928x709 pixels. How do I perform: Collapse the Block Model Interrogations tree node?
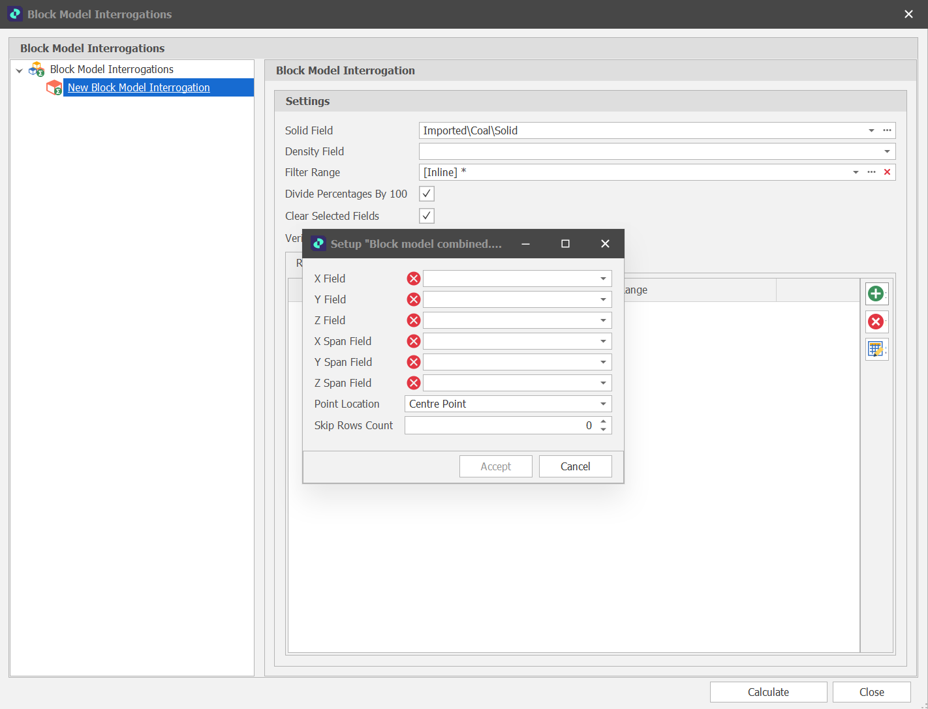click(20, 70)
